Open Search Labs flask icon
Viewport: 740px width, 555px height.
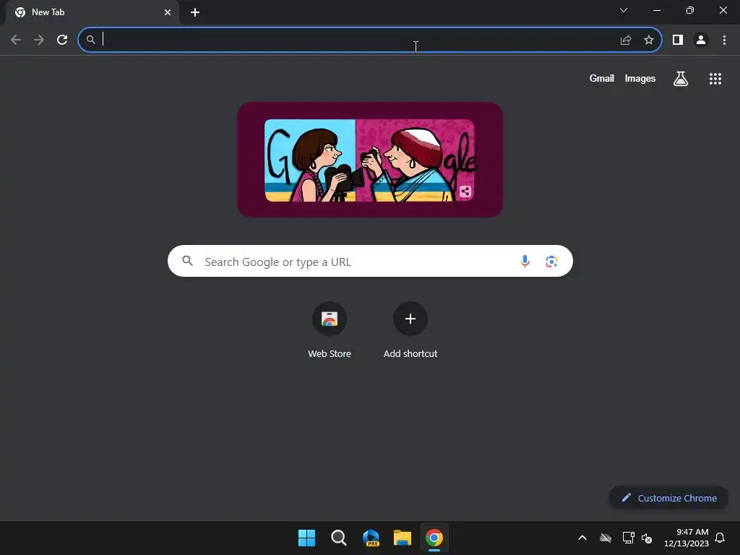pyautogui.click(x=681, y=79)
